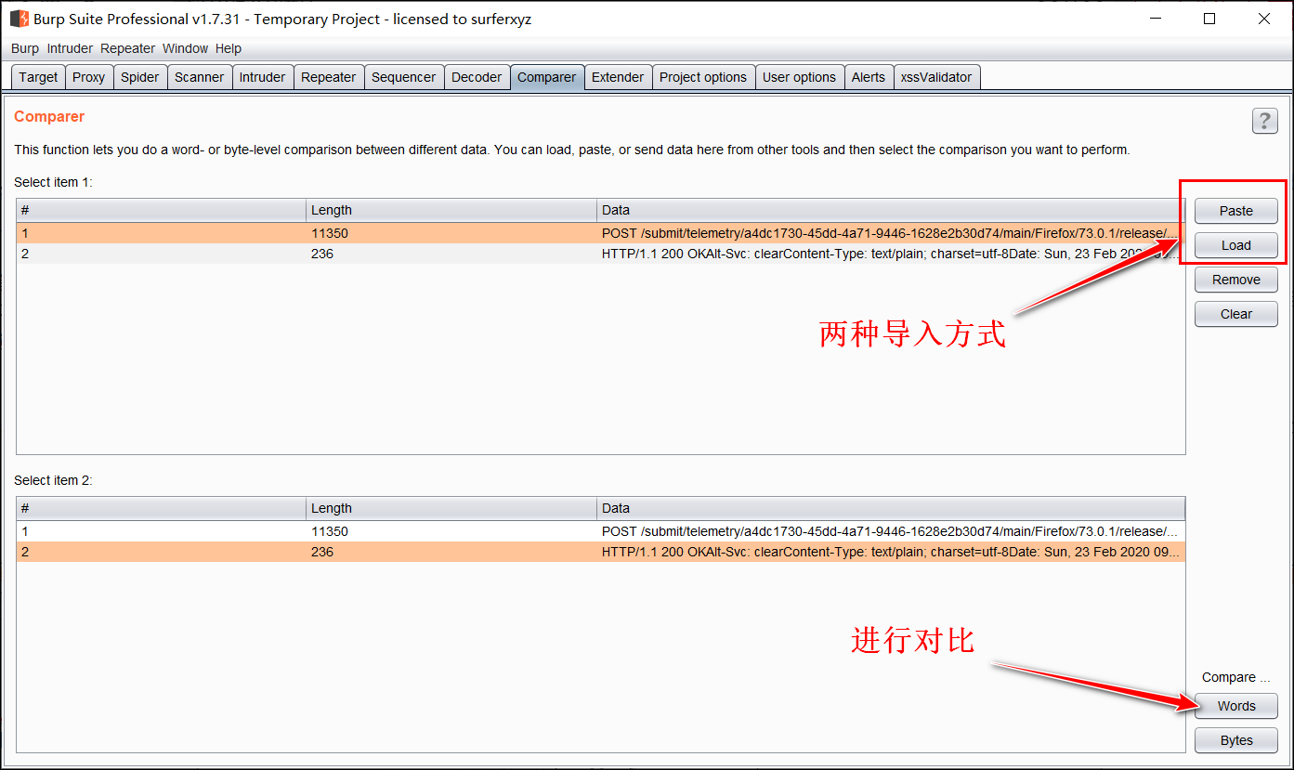This screenshot has height=770, width=1294.
Task: Open the User options tab
Action: click(799, 77)
